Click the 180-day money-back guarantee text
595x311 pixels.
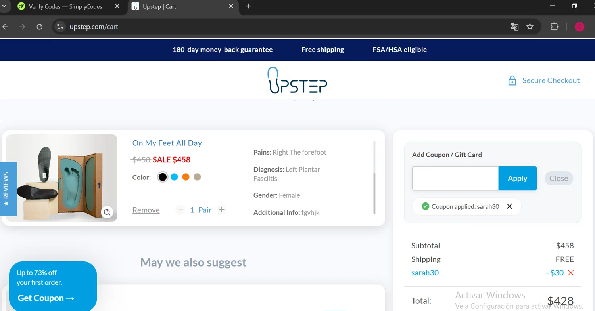pyautogui.click(x=223, y=50)
